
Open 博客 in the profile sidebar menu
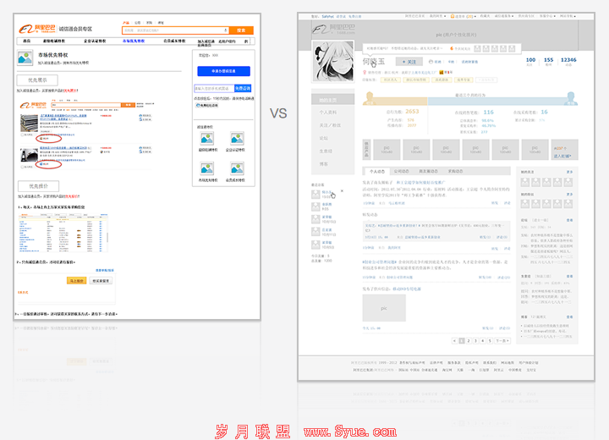tap(323, 163)
